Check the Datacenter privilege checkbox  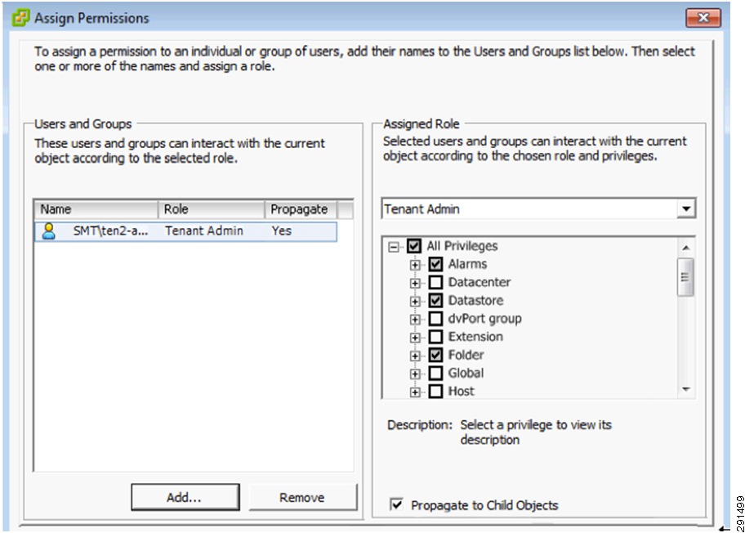tap(435, 282)
